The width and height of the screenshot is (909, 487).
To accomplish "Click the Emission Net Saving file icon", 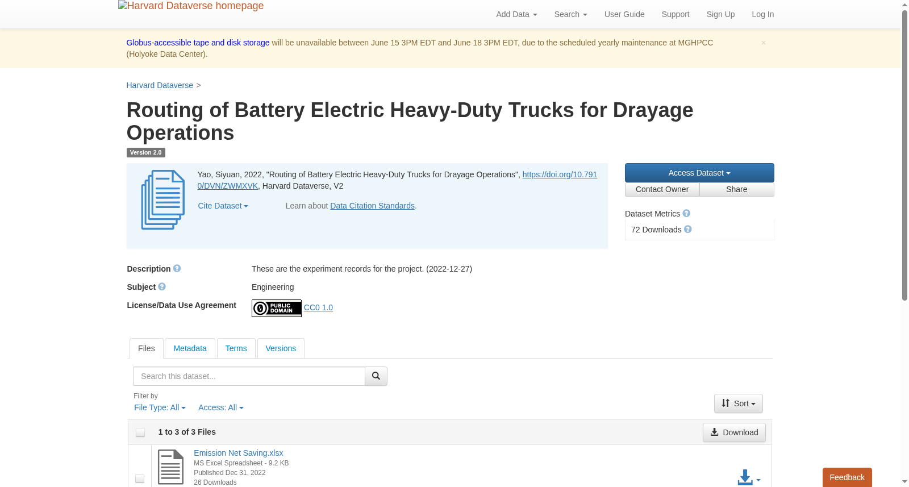I will coord(170,467).
